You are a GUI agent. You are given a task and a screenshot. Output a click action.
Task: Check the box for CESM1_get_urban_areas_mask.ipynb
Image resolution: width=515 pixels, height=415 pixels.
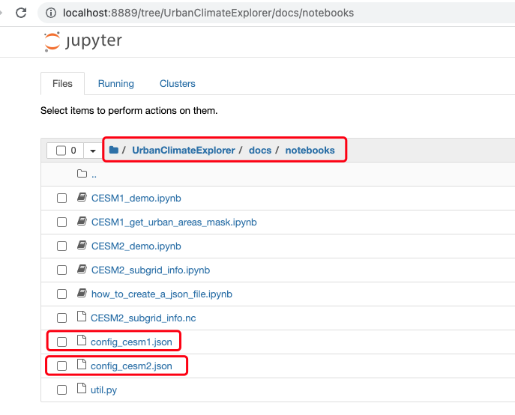click(61, 222)
